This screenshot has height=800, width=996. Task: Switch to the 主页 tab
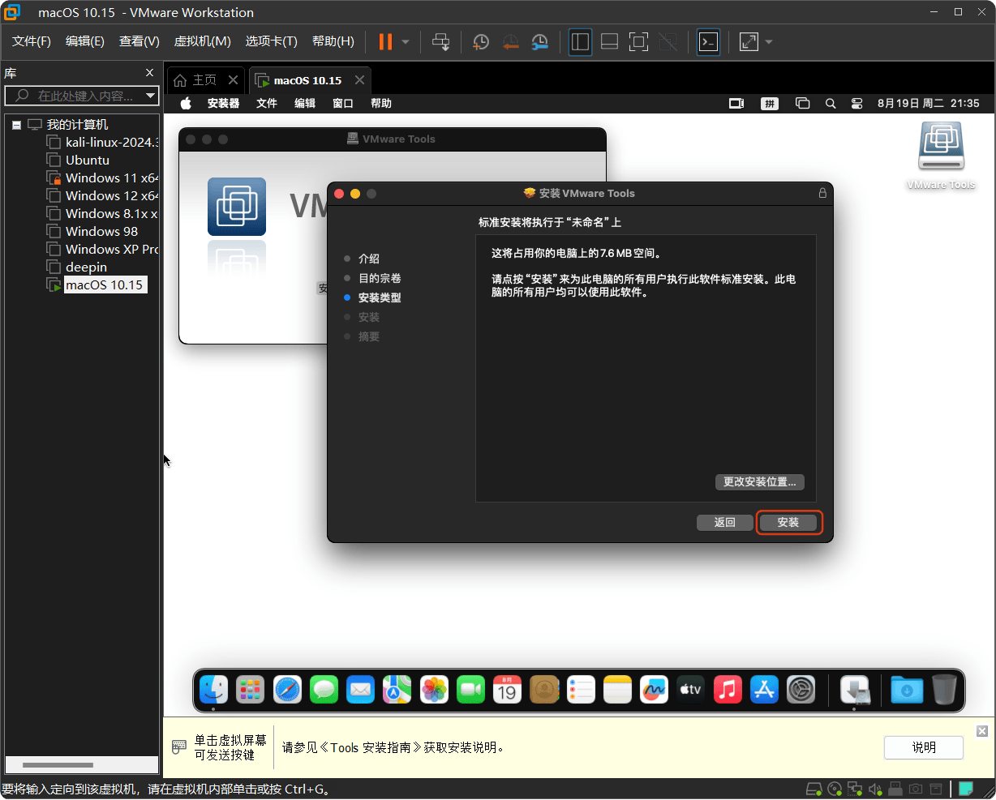pyautogui.click(x=203, y=79)
